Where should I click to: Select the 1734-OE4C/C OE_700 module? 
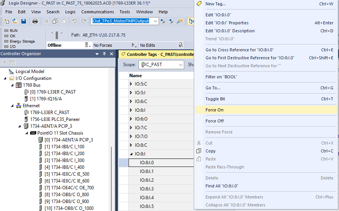click(69, 188)
